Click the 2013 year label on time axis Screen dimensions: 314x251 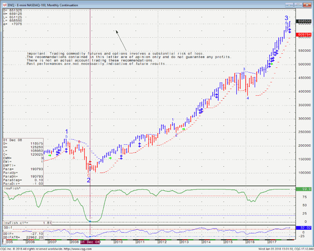coord(184,242)
